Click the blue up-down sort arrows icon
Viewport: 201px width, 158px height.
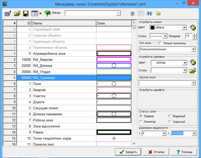[149, 13]
